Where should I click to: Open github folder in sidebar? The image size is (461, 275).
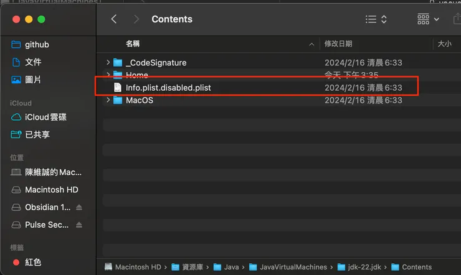(37, 45)
